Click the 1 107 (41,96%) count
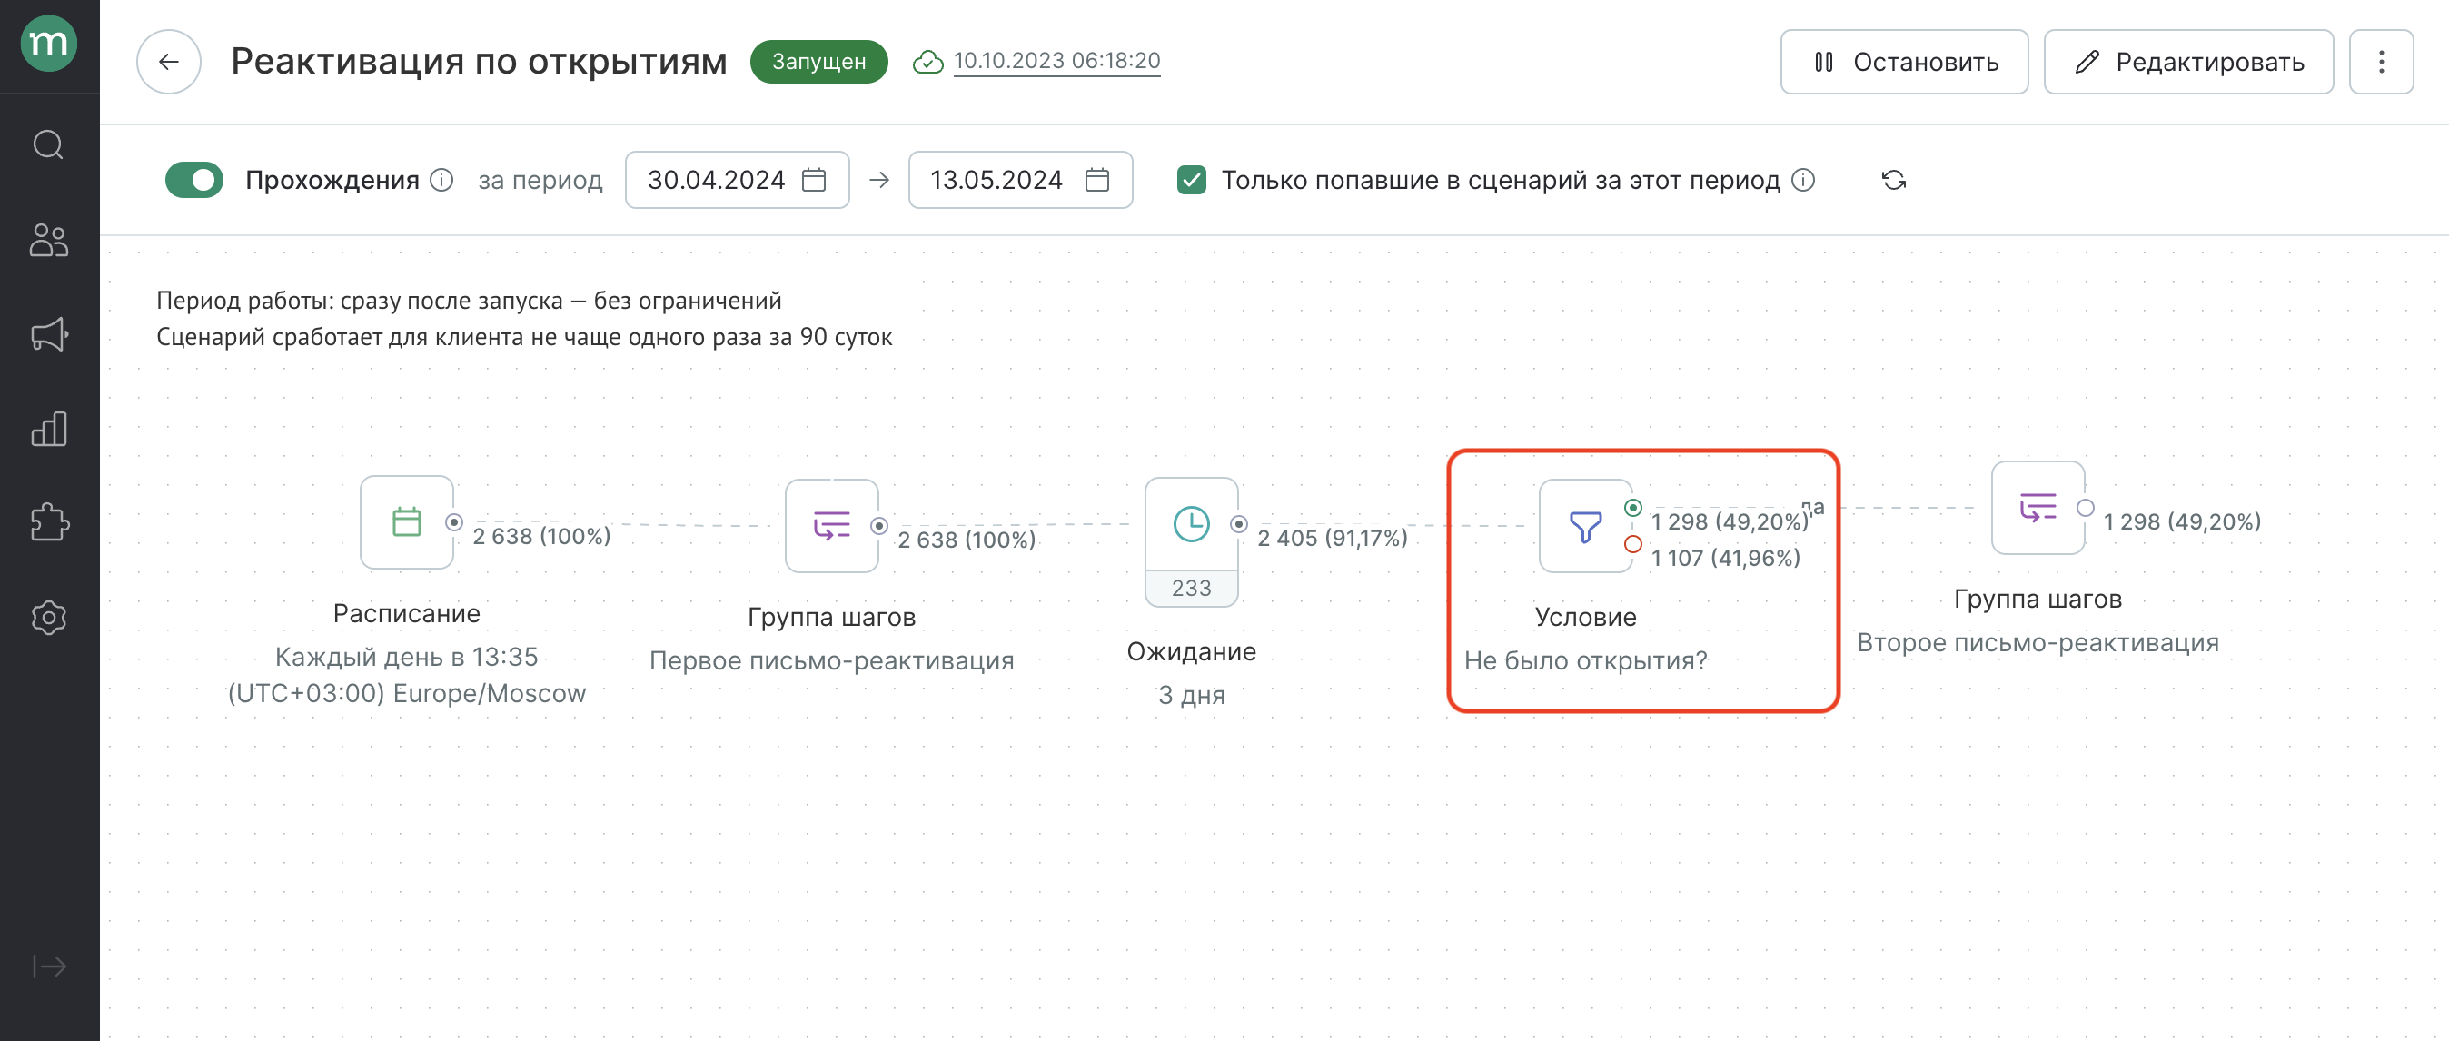This screenshot has height=1041, width=2449. coord(1726,558)
